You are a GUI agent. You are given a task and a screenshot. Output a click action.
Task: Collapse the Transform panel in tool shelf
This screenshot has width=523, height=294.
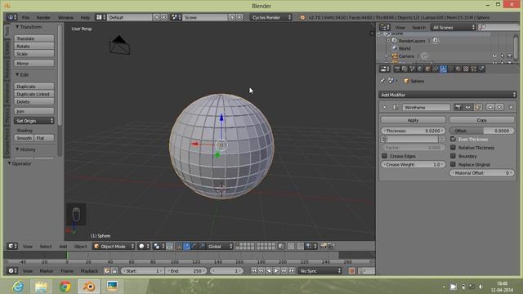(x=17, y=27)
